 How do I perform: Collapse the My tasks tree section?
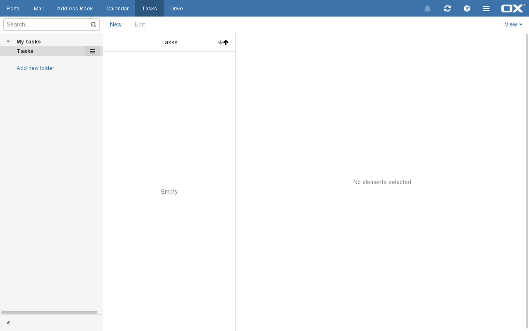tap(8, 42)
